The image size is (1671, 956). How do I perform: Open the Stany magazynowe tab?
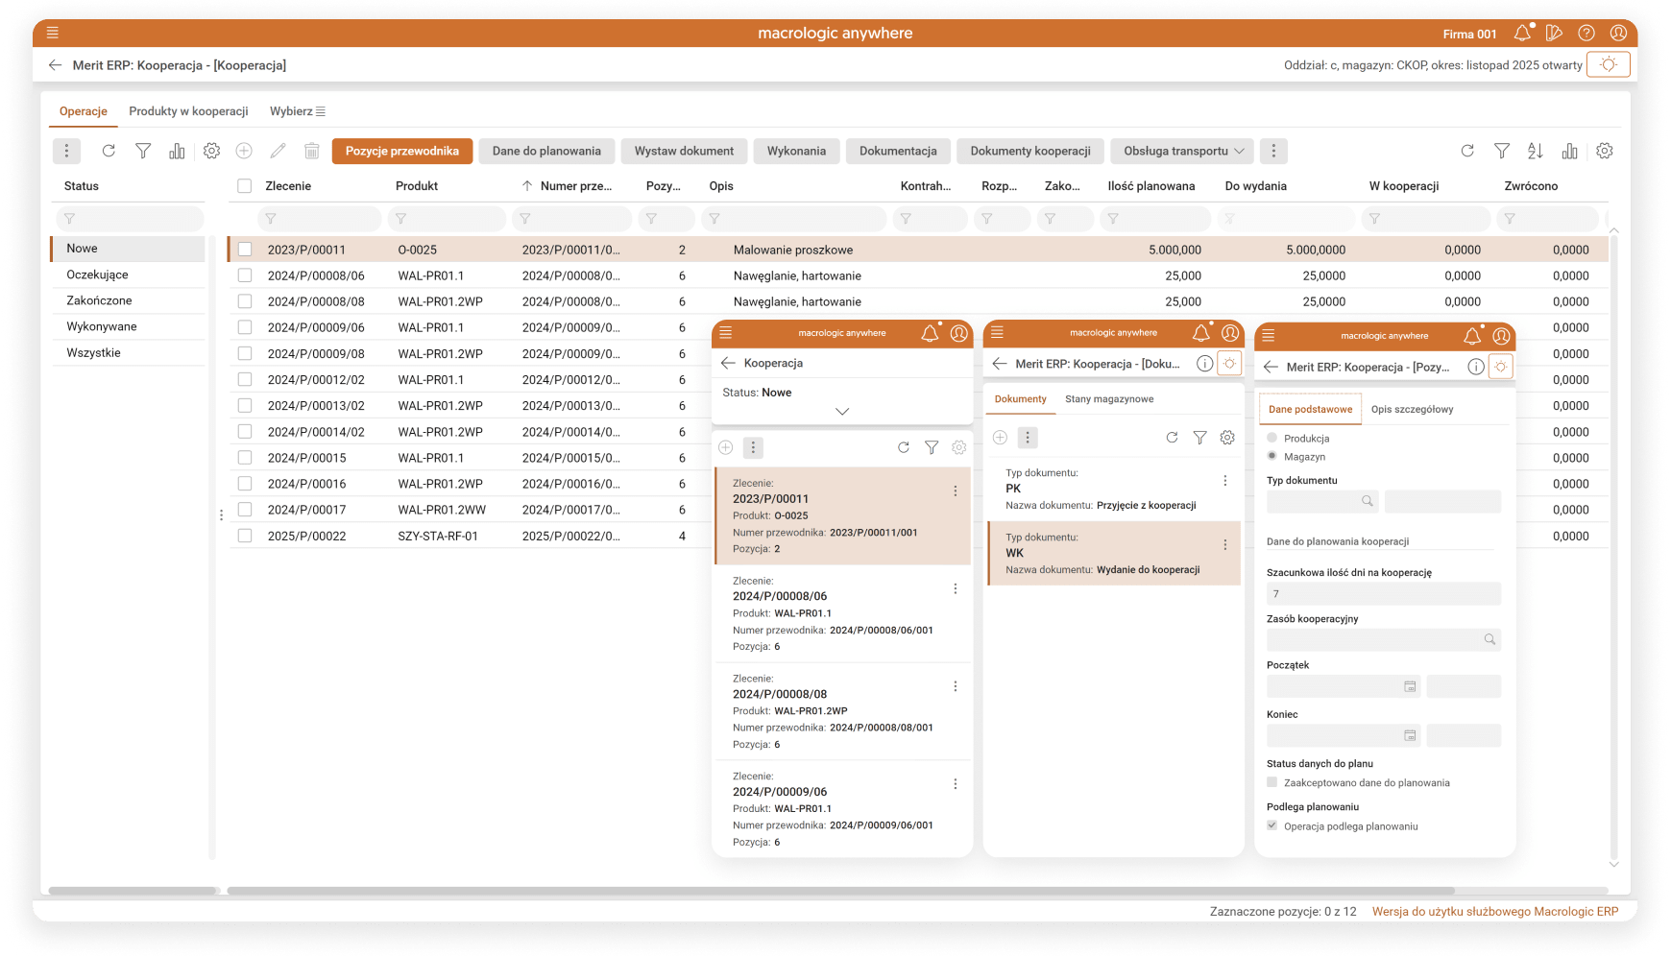click(1109, 399)
